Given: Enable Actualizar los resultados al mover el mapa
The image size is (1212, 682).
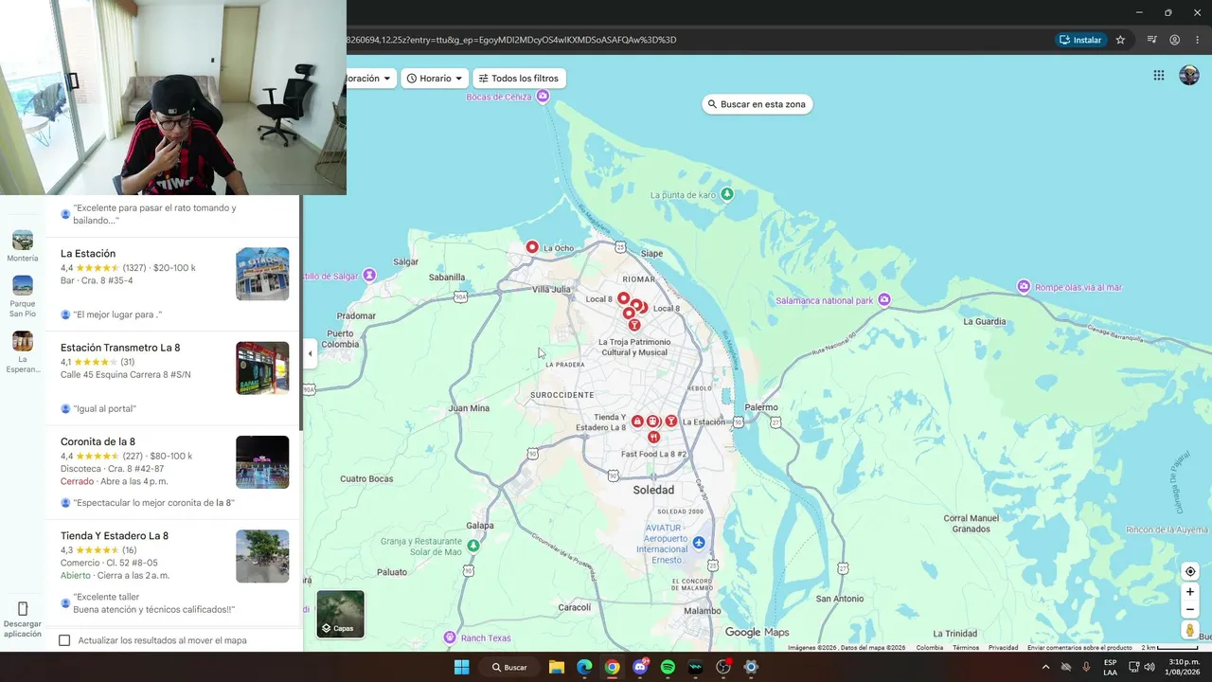Looking at the screenshot, I should (x=64, y=640).
